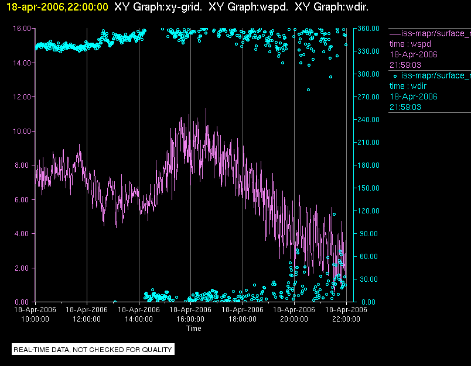This screenshot has width=471, height=366.
Task: Click the 20:00:00 x-axis tick label
Action: pyautogui.click(x=294, y=319)
